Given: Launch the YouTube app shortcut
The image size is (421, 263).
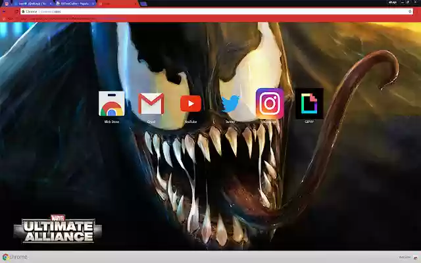Looking at the screenshot, I should coord(191,104).
